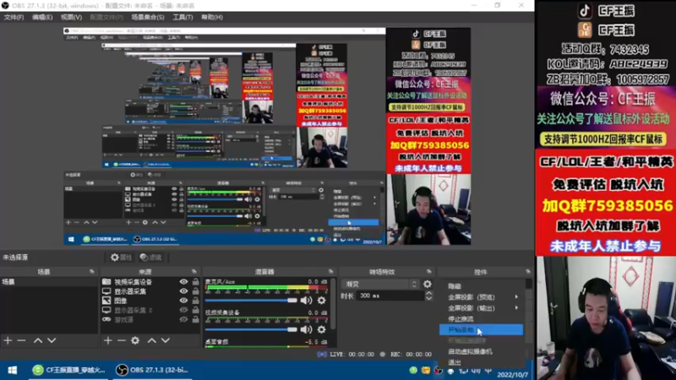Add a new scene with plus icon
The width and height of the screenshot is (676, 380).
[x=8, y=340]
